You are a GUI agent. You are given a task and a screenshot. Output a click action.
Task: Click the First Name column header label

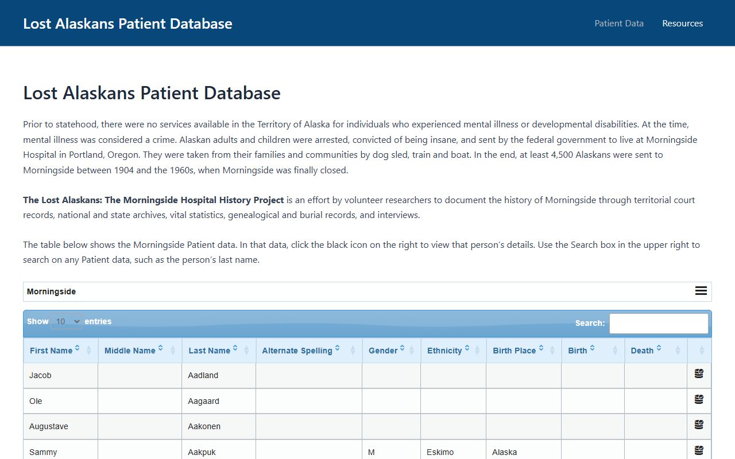(x=51, y=351)
